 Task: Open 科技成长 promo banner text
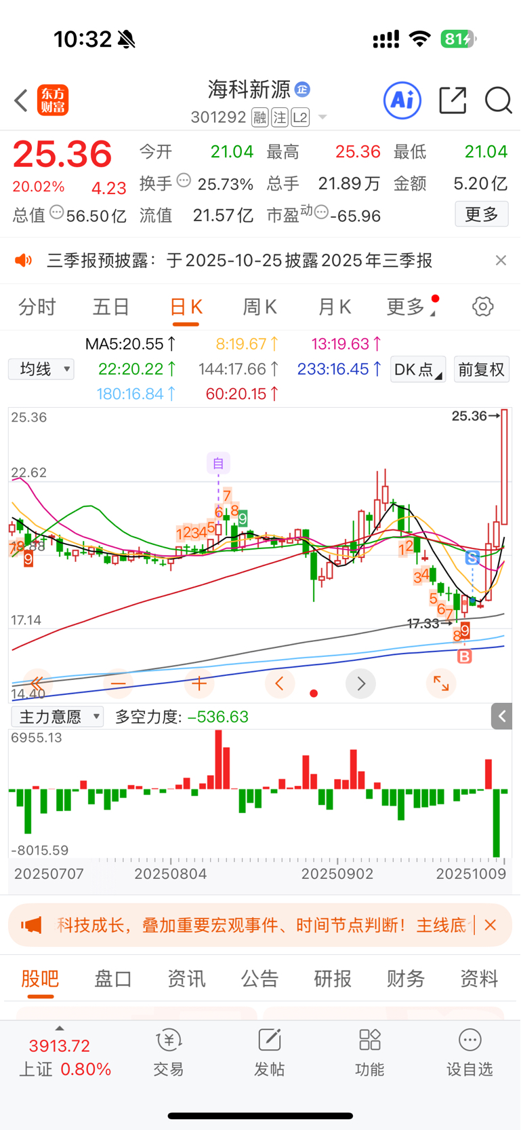point(262,925)
